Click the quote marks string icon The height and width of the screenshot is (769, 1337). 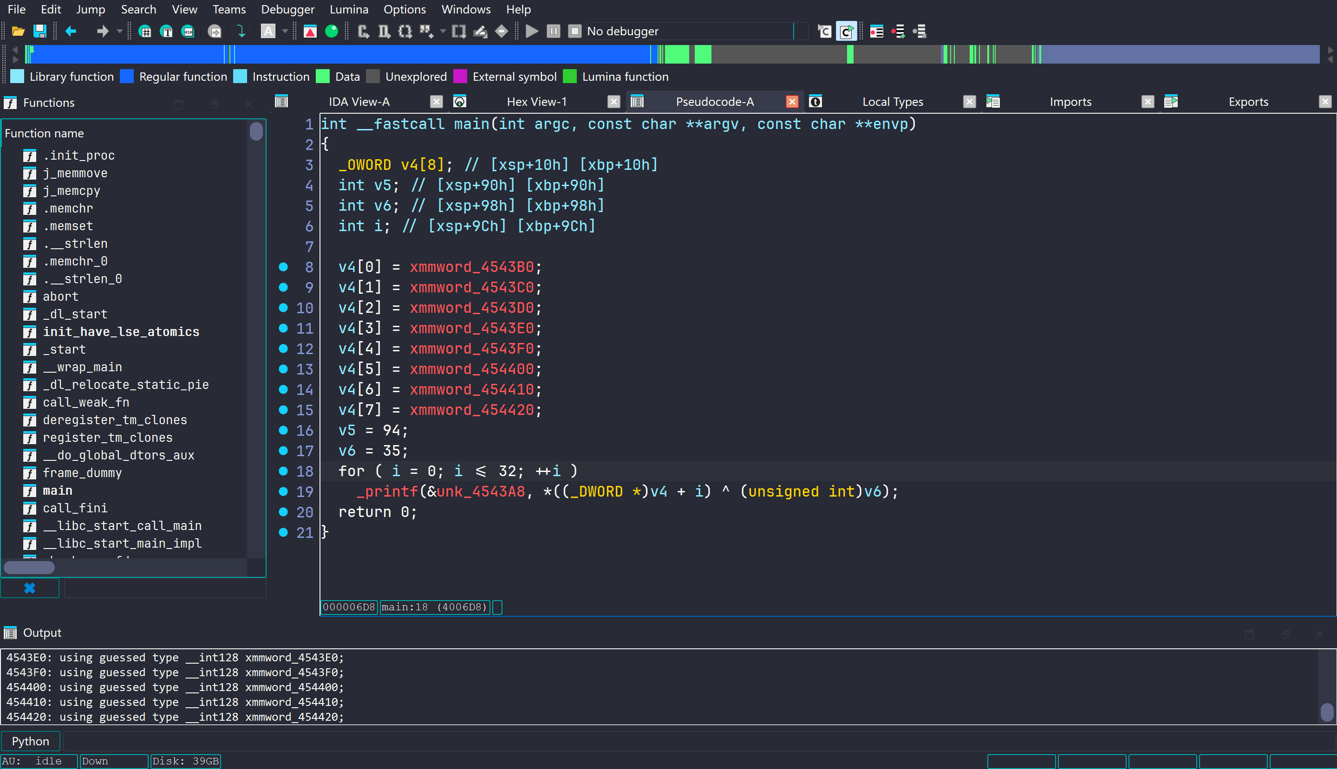(426, 32)
